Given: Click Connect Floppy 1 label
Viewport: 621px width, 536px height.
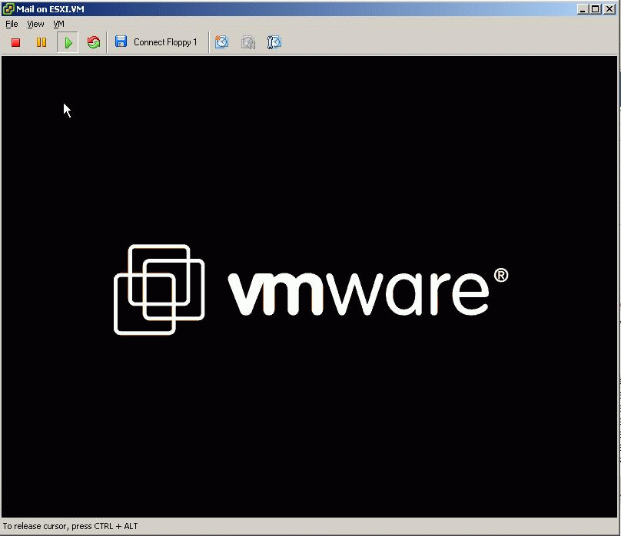Looking at the screenshot, I should coord(165,42).
